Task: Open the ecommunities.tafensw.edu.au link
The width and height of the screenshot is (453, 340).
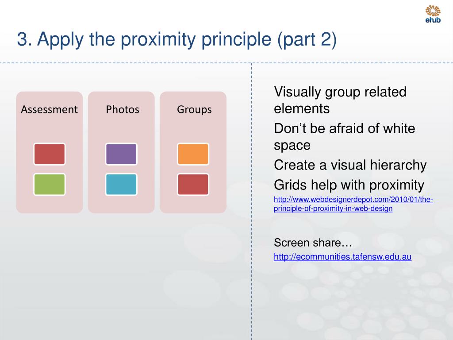Action: coord(342,257)
